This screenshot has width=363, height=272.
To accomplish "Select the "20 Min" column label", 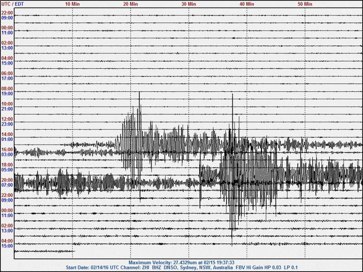I will 130,4.
